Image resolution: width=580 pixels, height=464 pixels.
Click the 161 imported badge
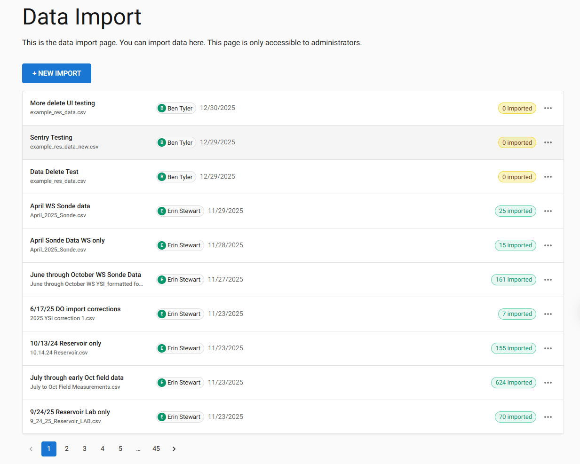[x=514, y=280]
